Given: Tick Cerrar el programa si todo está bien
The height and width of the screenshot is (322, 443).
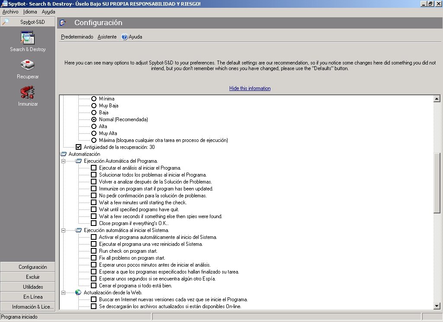Looking at the screenshot, I should 94,286.
